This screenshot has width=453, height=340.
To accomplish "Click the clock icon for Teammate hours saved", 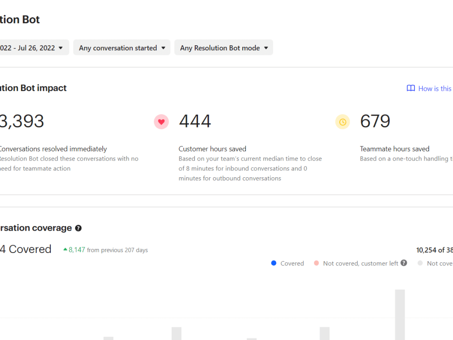I will click(x=342, y=121).
